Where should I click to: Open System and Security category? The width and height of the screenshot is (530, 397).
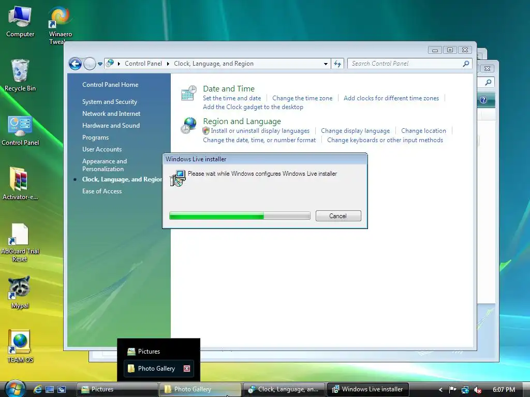point(110,102)
